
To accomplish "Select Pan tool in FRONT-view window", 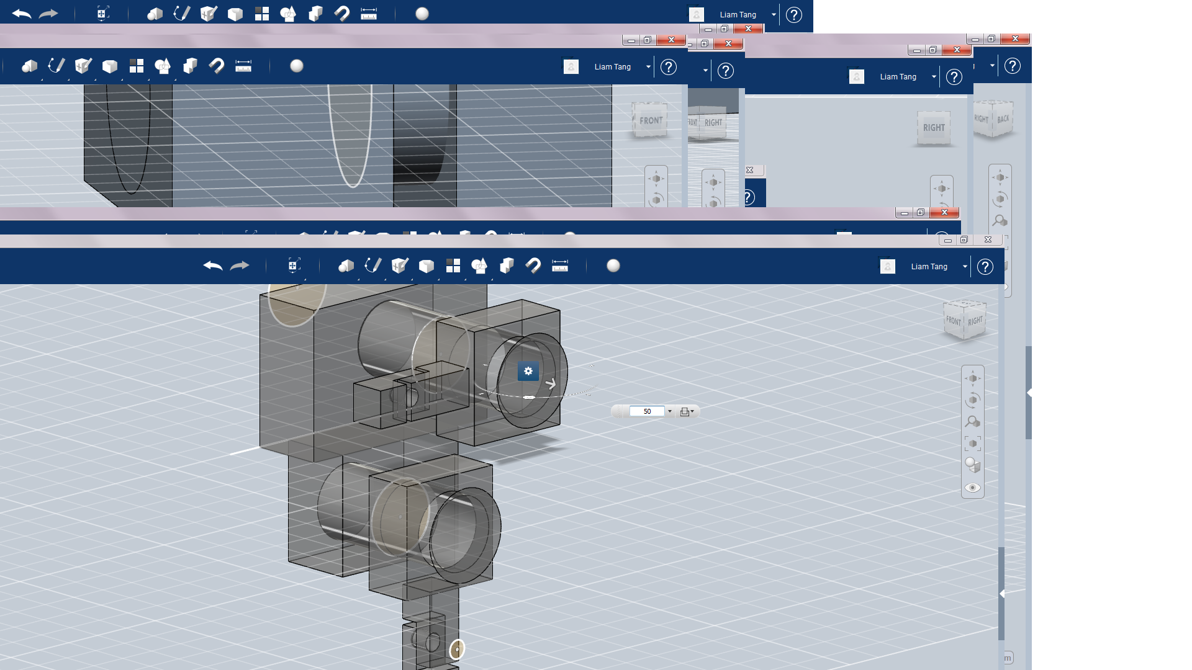I will point(656,179).
